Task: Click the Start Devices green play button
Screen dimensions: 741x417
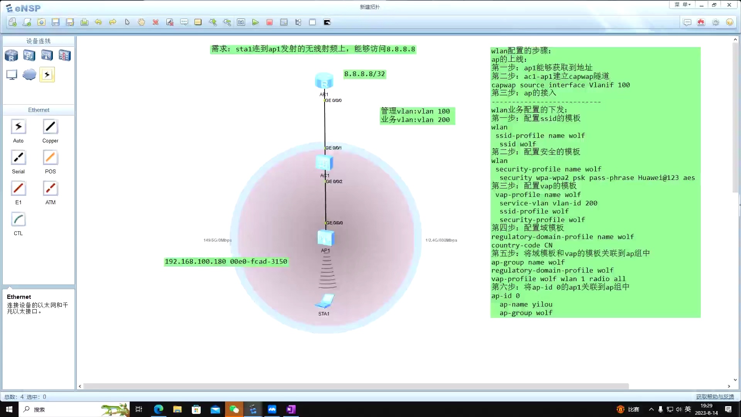Action: pos(255,22)
